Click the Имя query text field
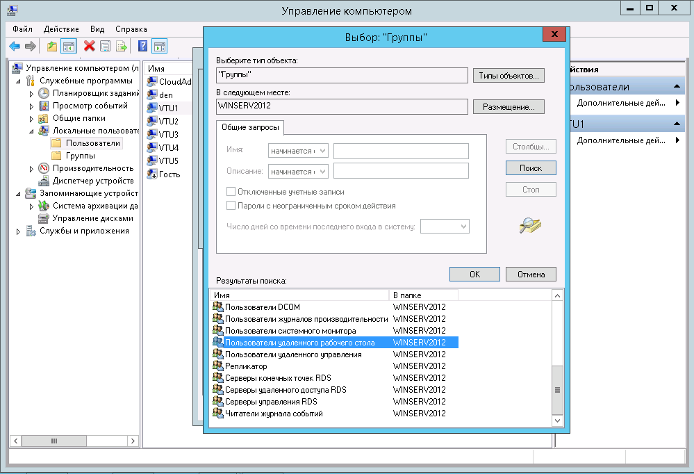The image size is (694, 474). click(x=401, y=151)
